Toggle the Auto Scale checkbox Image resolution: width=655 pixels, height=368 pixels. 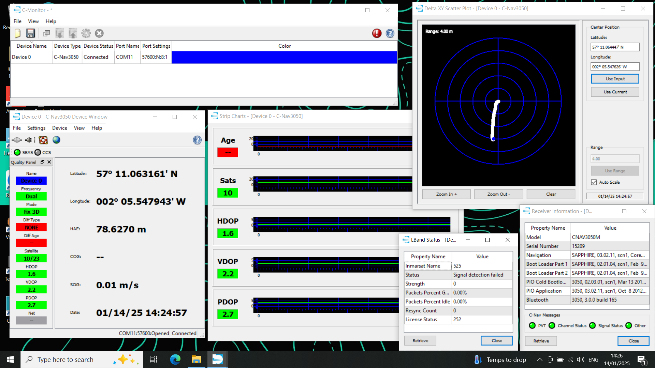coord(594,182)
